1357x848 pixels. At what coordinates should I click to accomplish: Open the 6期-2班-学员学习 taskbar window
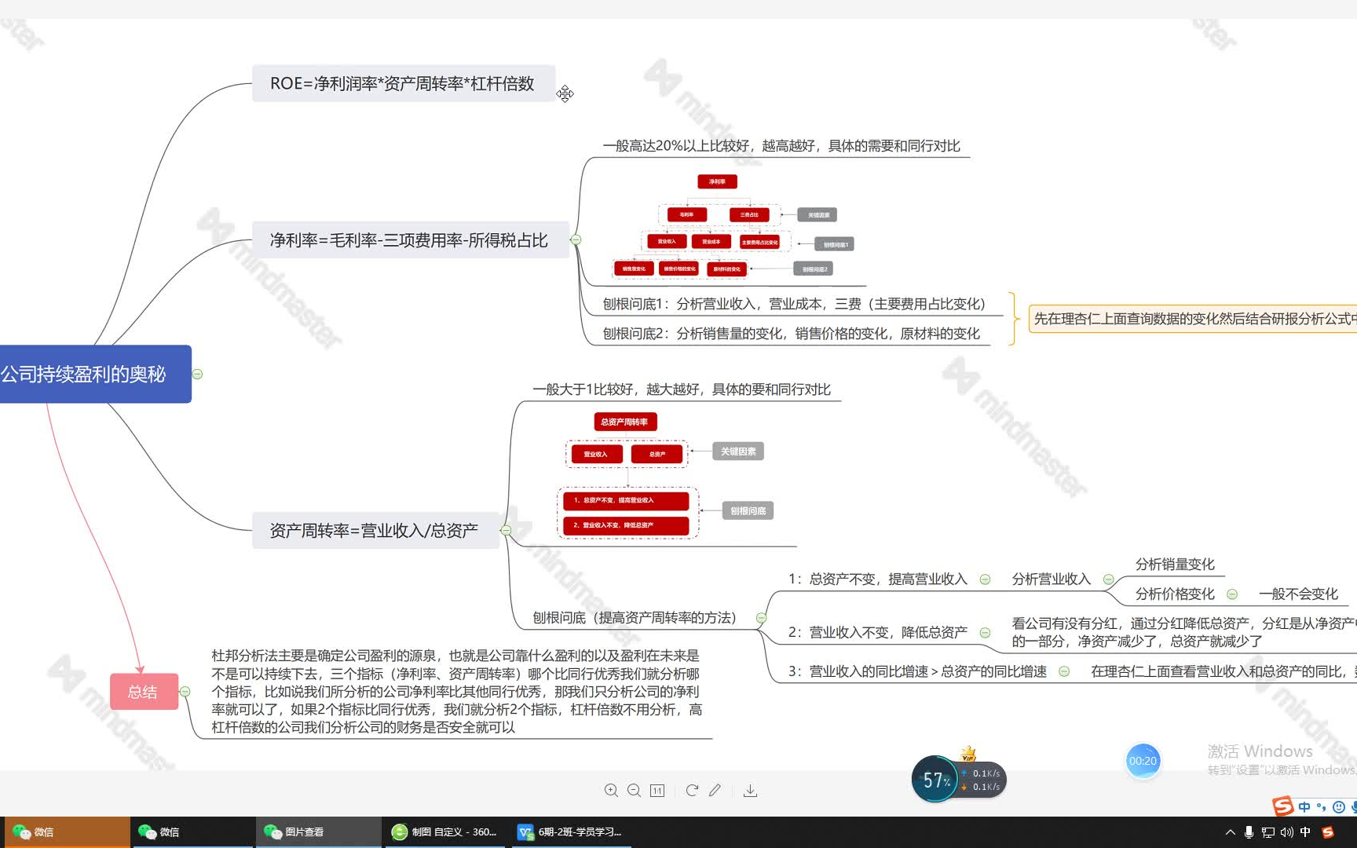click(x=571, y=832)
